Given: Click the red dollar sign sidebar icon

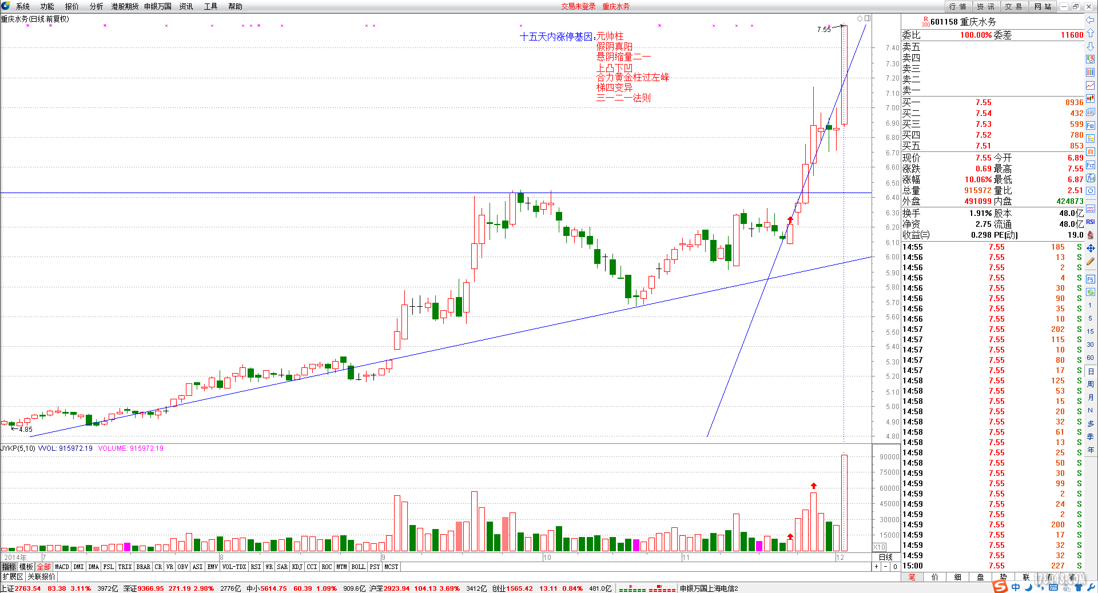Looking at the screenshot, I should pos(1091,235).
